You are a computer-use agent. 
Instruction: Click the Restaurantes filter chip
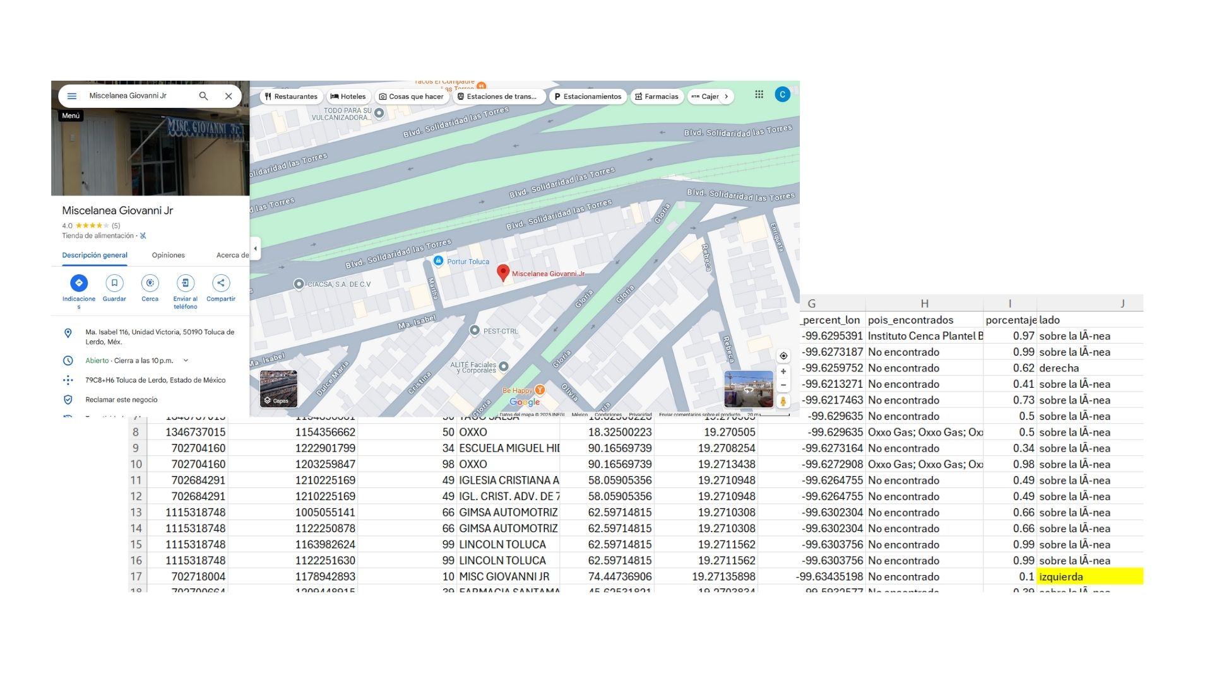tap(291, 96)
